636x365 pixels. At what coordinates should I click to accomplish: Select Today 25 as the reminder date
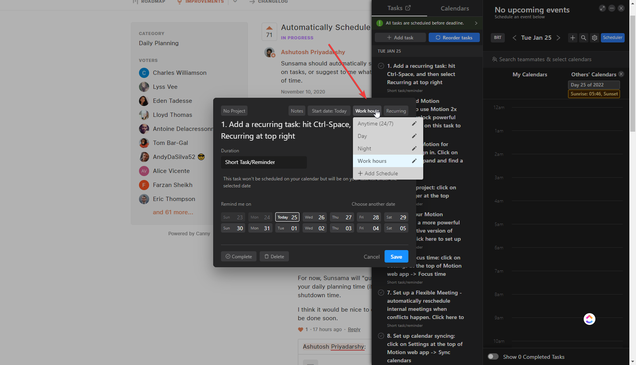[287, 217]
